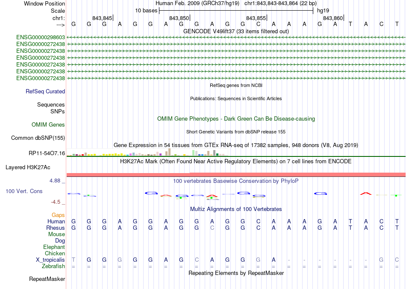Click the 100 Vert. Cons track label
The width and height of the screenshot is (406, 289).
24,191
